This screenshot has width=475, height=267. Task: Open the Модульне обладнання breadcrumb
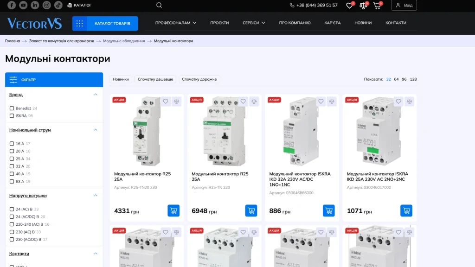click(x=124, y=41)
